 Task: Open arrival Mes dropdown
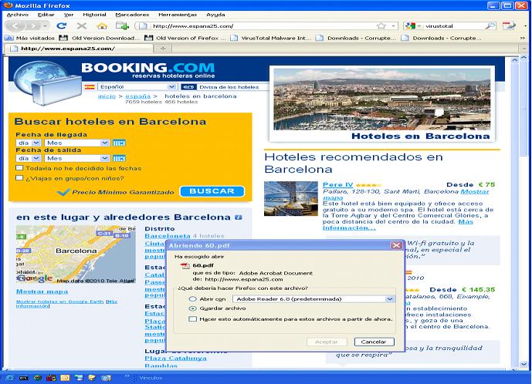77,143
